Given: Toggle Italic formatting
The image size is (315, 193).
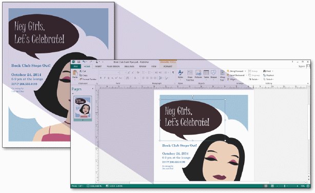Looking at the screenshot, I should [x=105, y=78].
